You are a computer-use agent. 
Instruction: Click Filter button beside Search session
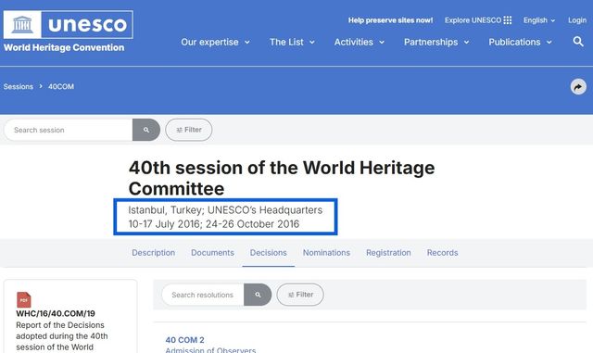(x=189, y=130)
